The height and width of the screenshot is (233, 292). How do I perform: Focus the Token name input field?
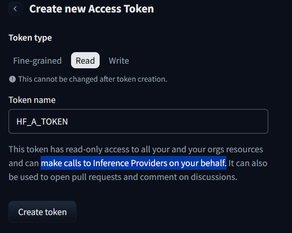[138, 121]
